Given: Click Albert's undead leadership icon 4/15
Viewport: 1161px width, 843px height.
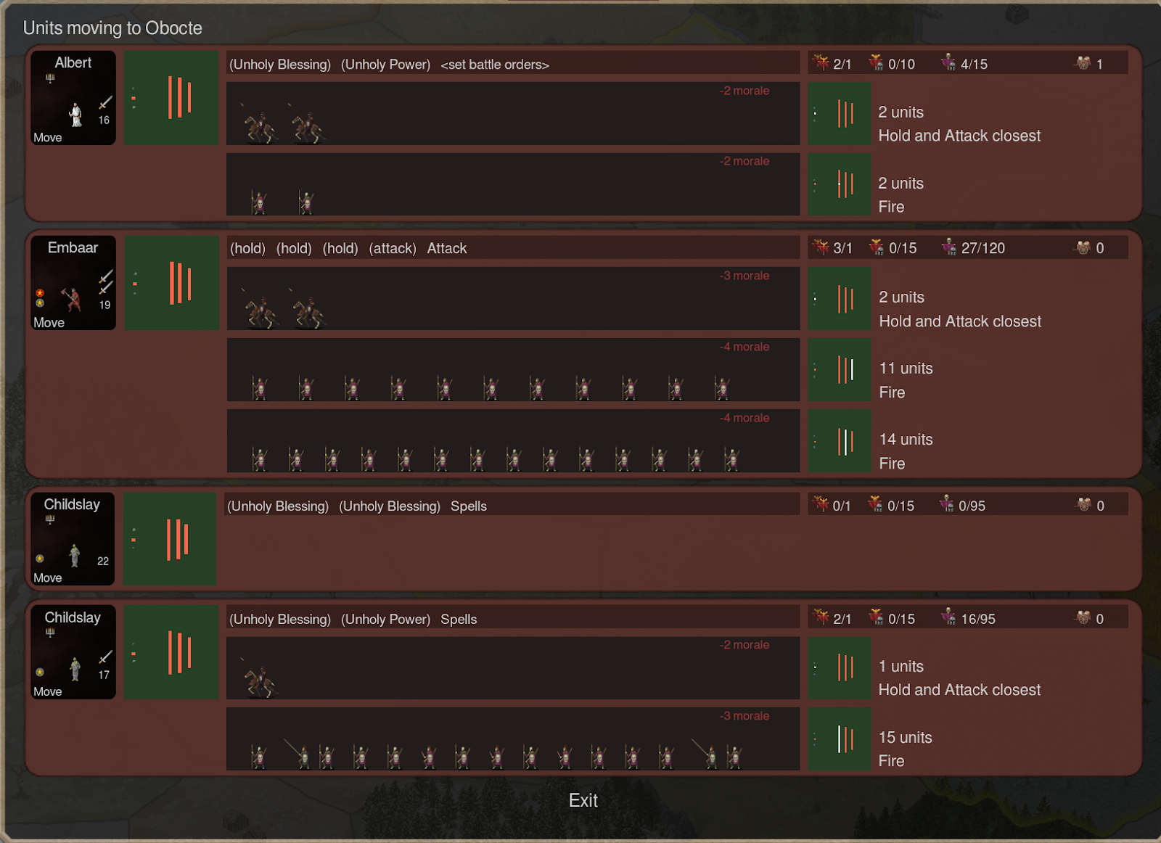Looking at the screenshot, I should (x=948, y=63).
